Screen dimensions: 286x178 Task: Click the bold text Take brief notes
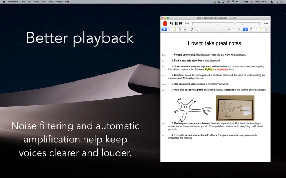pos(182,75)
